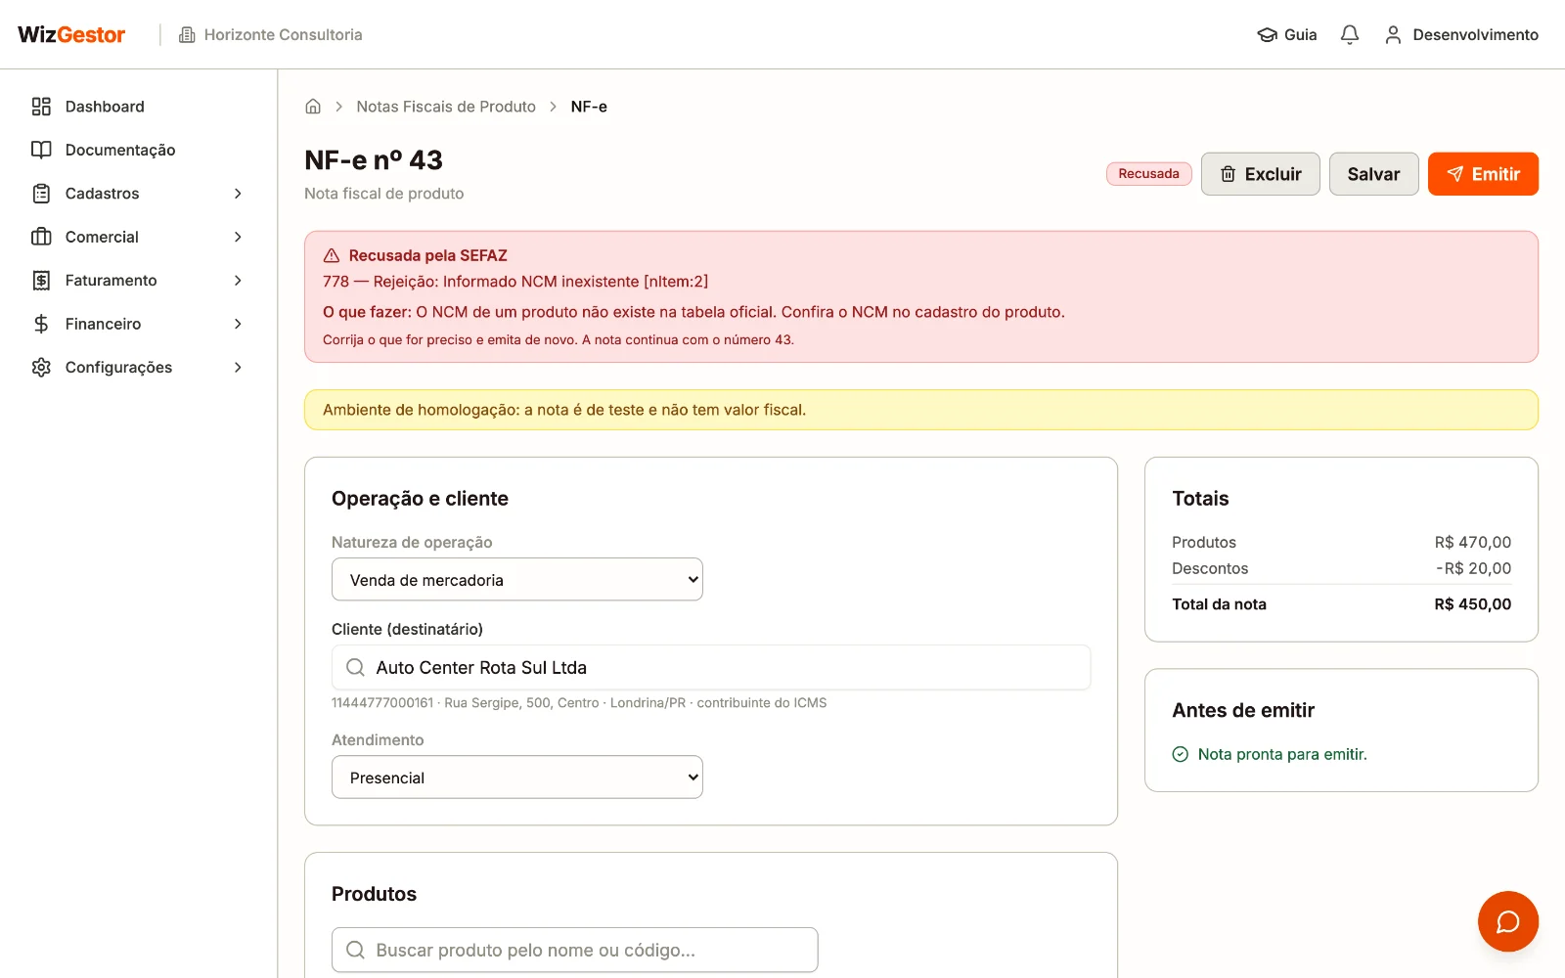Open the chat support bubble
Viewport: 1565px width, 978px height.
point(1508,921)
